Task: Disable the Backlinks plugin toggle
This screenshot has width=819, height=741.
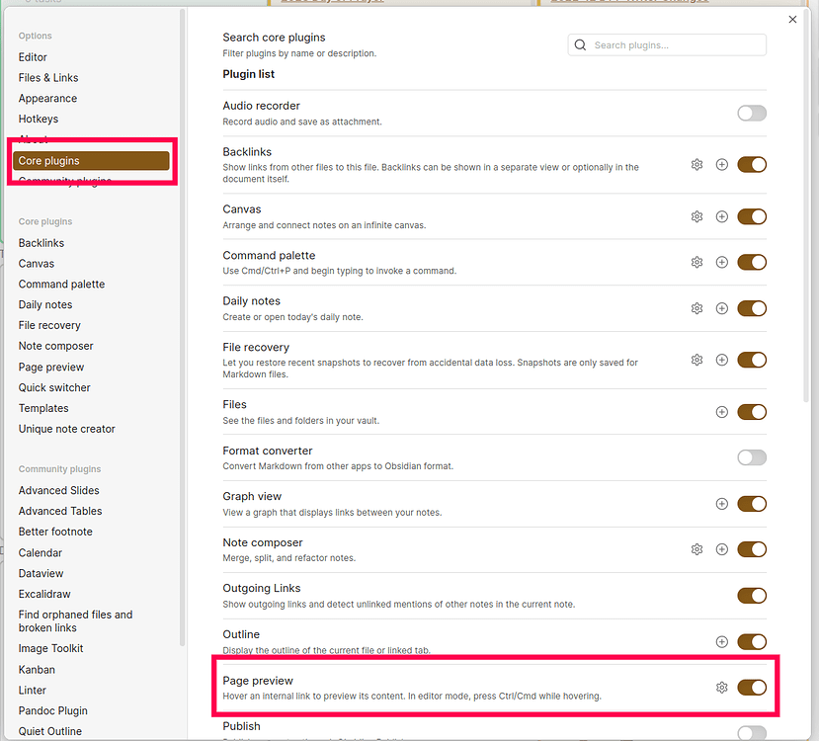Action: [x=752, y=164]
